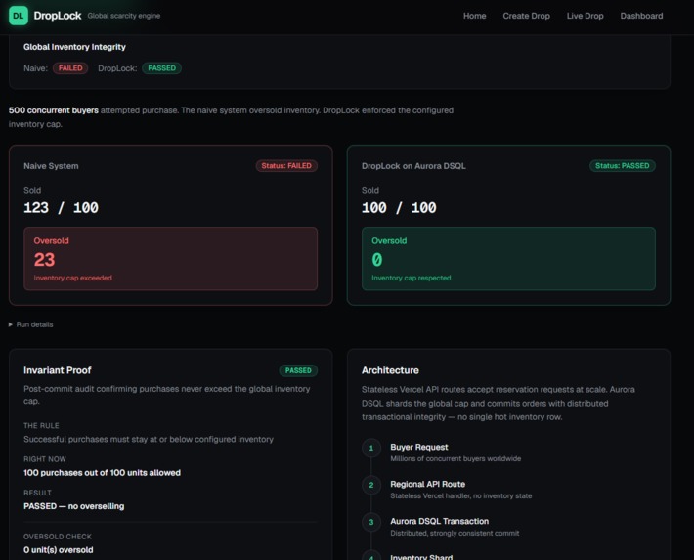The width and height of the screenshot is (694, 560).
Task: Expand the Run details disclosure
Action: point(30,324)
